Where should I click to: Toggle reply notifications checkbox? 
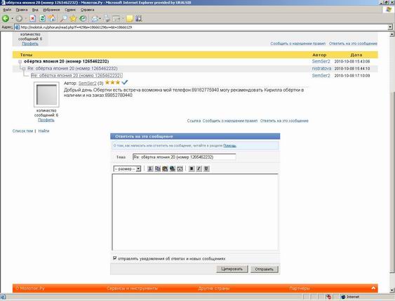click(x=115, y=258)
